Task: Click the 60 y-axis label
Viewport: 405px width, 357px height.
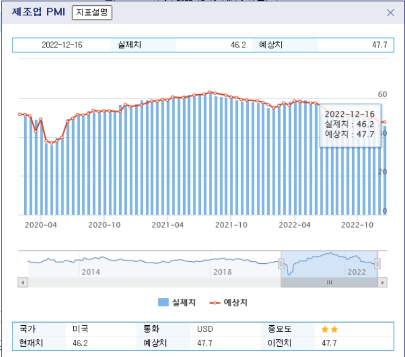Action: (x=382, y=94)
